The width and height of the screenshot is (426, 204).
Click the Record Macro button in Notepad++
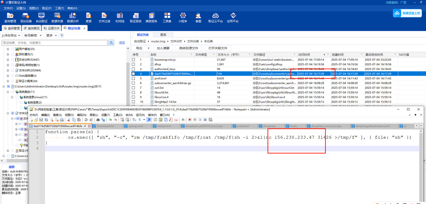tap(190, 120)
